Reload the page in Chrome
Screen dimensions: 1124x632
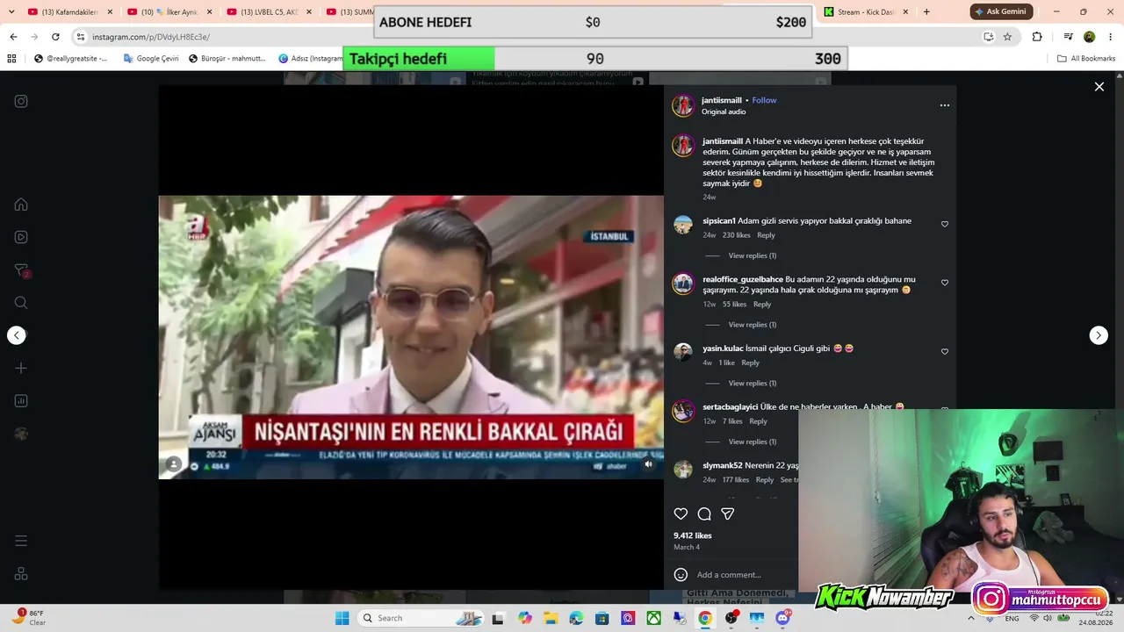[55, 37]
